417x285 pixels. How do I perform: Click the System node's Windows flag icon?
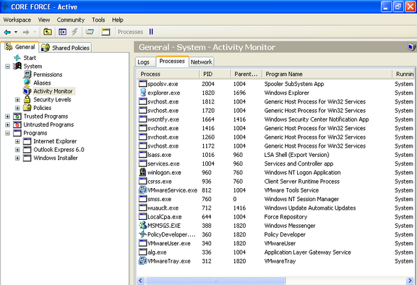click(18, 66)
